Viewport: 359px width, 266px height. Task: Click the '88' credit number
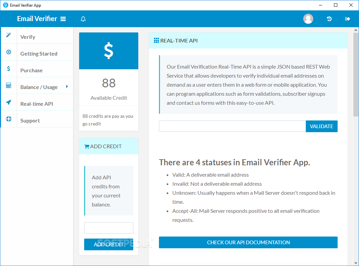(x=109, y=83)
